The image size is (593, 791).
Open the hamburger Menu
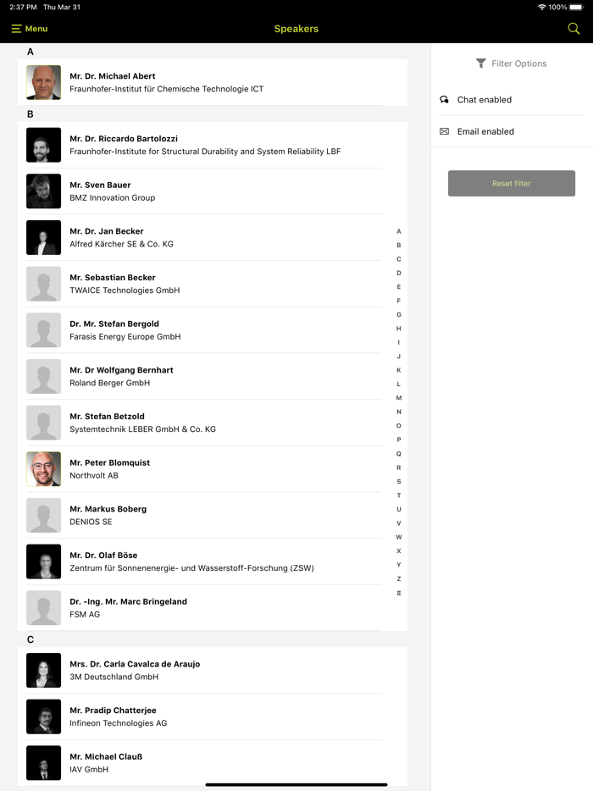pos(29,29)
